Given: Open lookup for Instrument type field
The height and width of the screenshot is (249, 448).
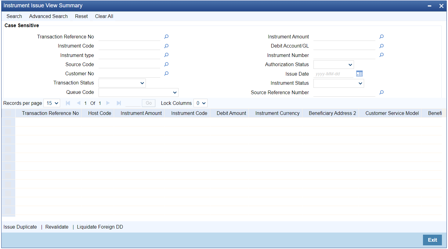Looking at the screenshot, I should tap(166, 55).
